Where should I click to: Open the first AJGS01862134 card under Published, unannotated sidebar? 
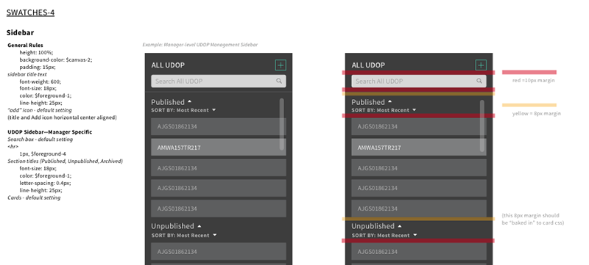pyautogui.click(x=218, y=126)
